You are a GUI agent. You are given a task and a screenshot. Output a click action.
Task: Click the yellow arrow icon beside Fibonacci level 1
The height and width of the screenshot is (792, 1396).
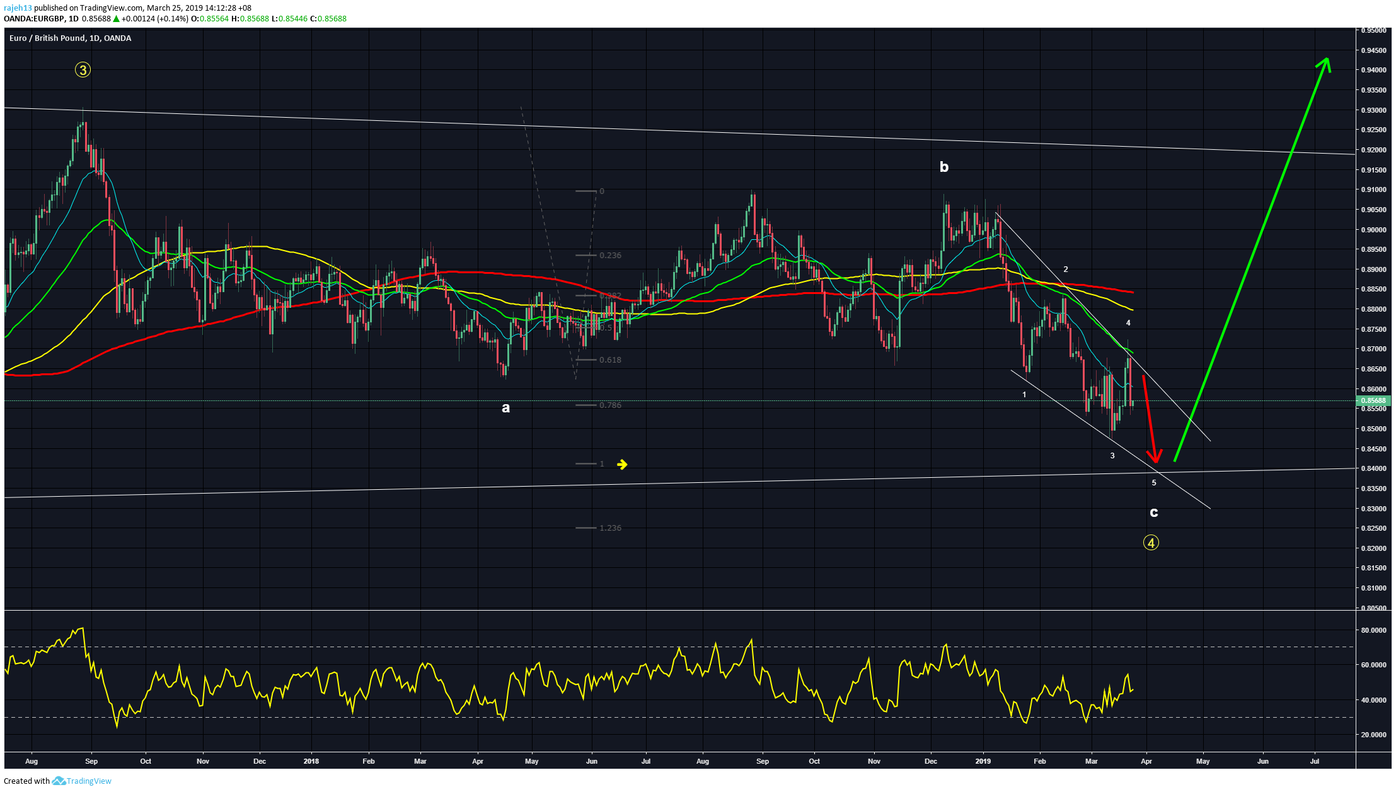622,464
